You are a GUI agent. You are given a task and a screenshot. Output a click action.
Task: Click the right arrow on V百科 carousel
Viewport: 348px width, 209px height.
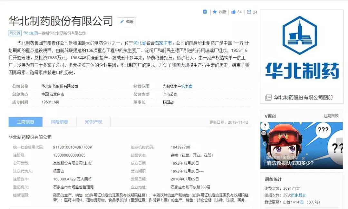click(x=340, y=144)
